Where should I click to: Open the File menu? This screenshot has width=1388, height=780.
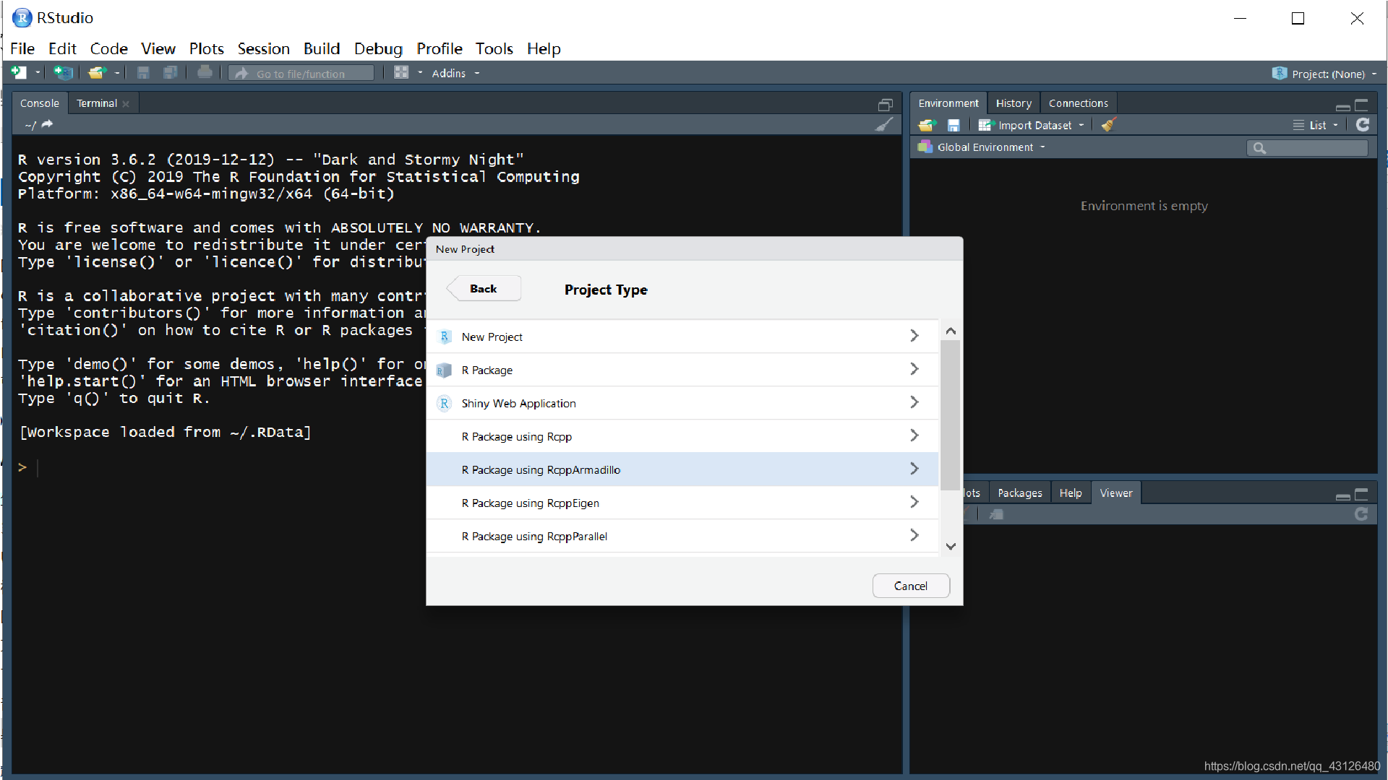click(x=22, y=48)
